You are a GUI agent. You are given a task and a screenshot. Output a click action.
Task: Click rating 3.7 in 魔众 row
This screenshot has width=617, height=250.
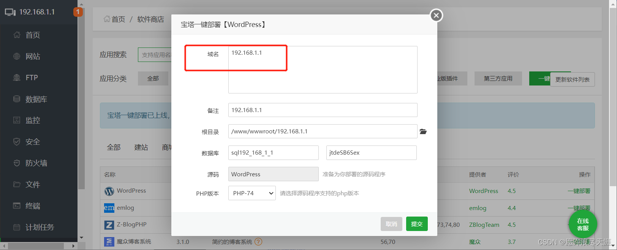click(x=512, y=242)
